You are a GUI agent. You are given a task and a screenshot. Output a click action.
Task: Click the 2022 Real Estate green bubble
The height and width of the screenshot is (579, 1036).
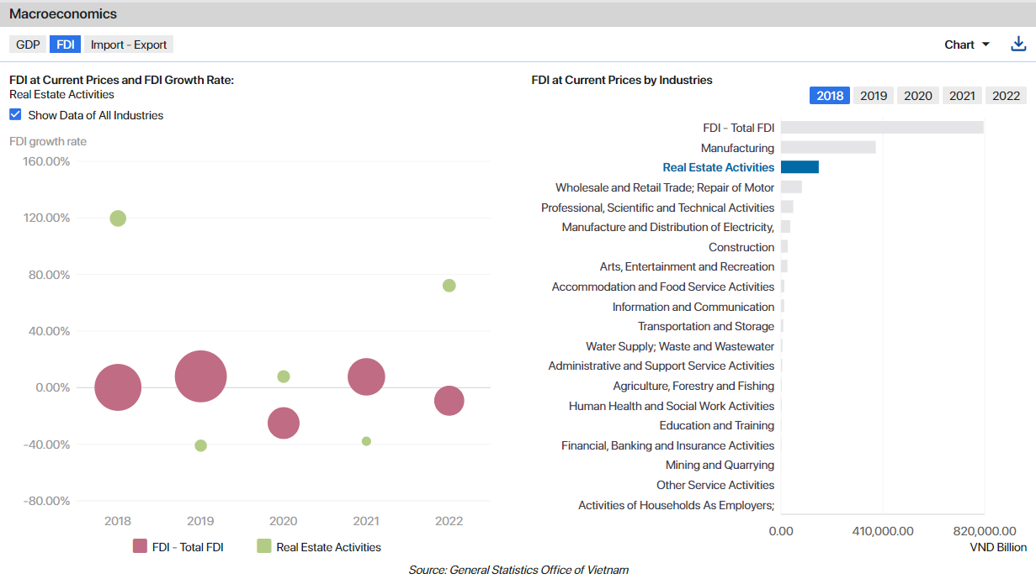point(449,286)
